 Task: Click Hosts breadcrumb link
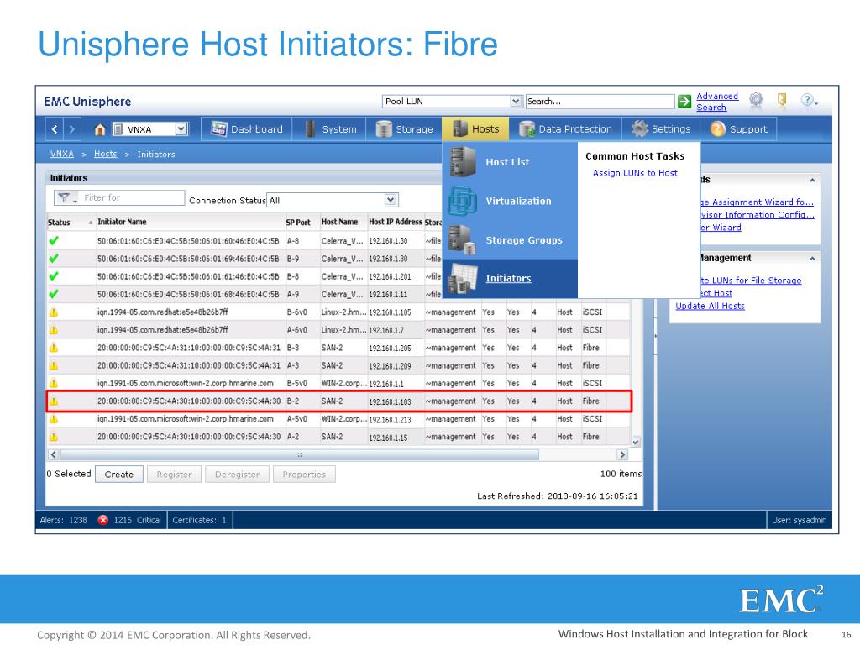105,155
